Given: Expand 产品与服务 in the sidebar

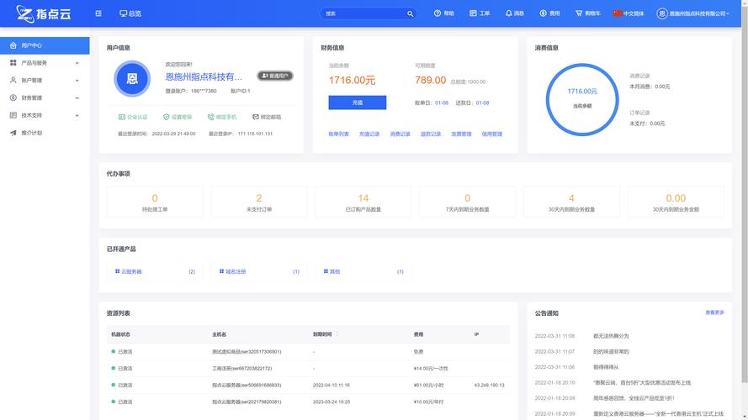Looking at the screenshot, I should [x=45, y=63].
